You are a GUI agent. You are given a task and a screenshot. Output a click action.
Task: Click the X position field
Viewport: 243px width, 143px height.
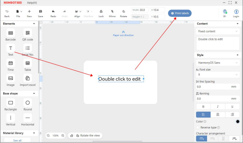pyautogui.click(x=157, y=10)
